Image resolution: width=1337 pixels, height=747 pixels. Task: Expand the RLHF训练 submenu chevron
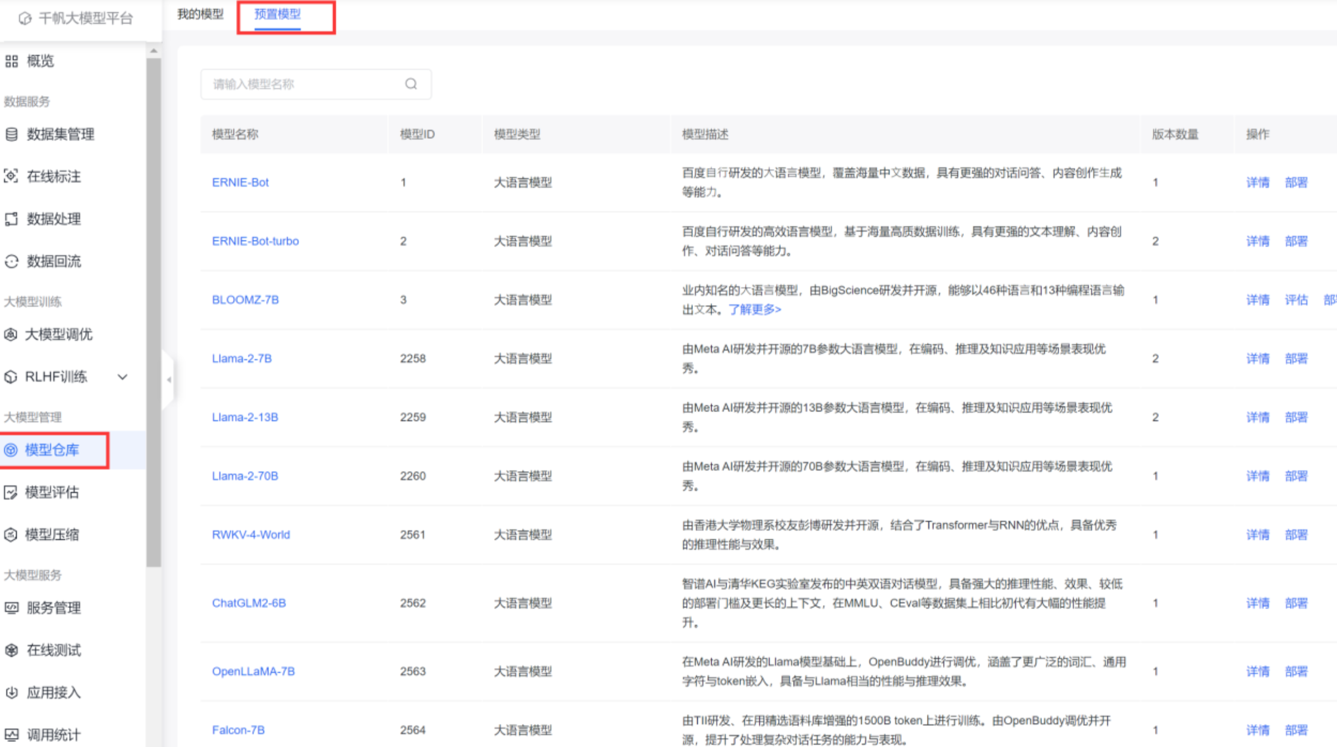(123, 377)
